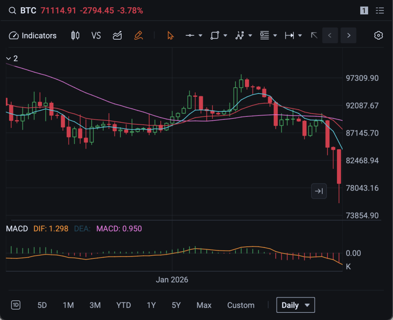393x320 pixels.
Task: Toggle the area chart overlay icon
Action: point(117,36)
